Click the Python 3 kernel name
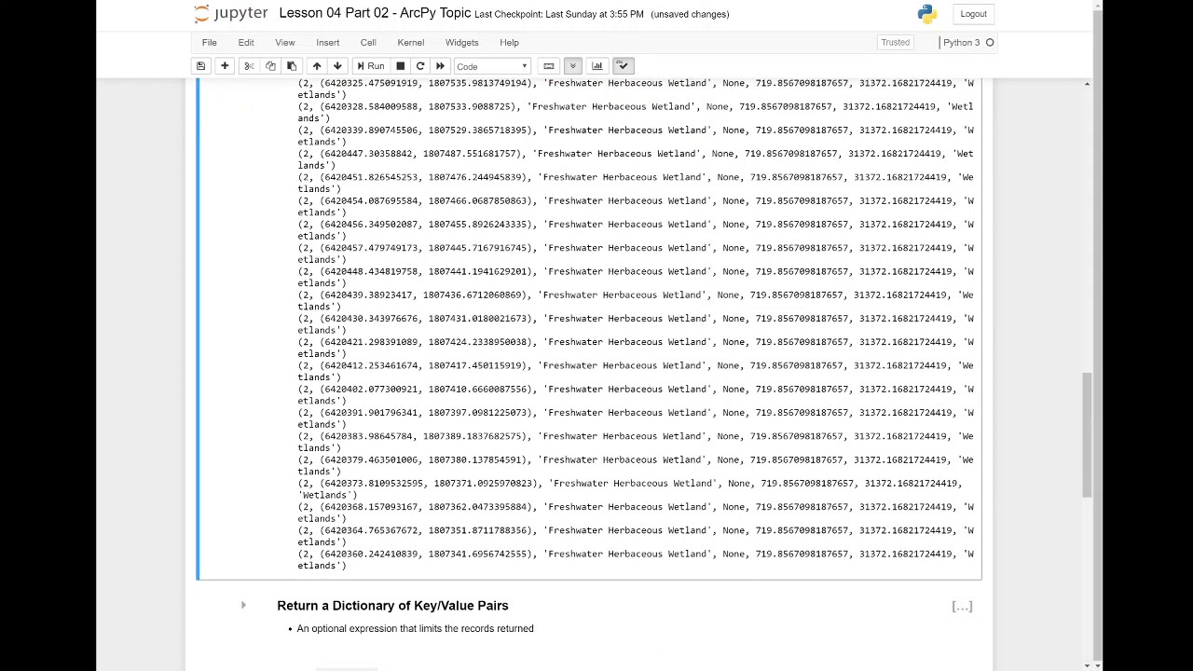This screenshot has width=1193, height=671. (x=961, y=42)
